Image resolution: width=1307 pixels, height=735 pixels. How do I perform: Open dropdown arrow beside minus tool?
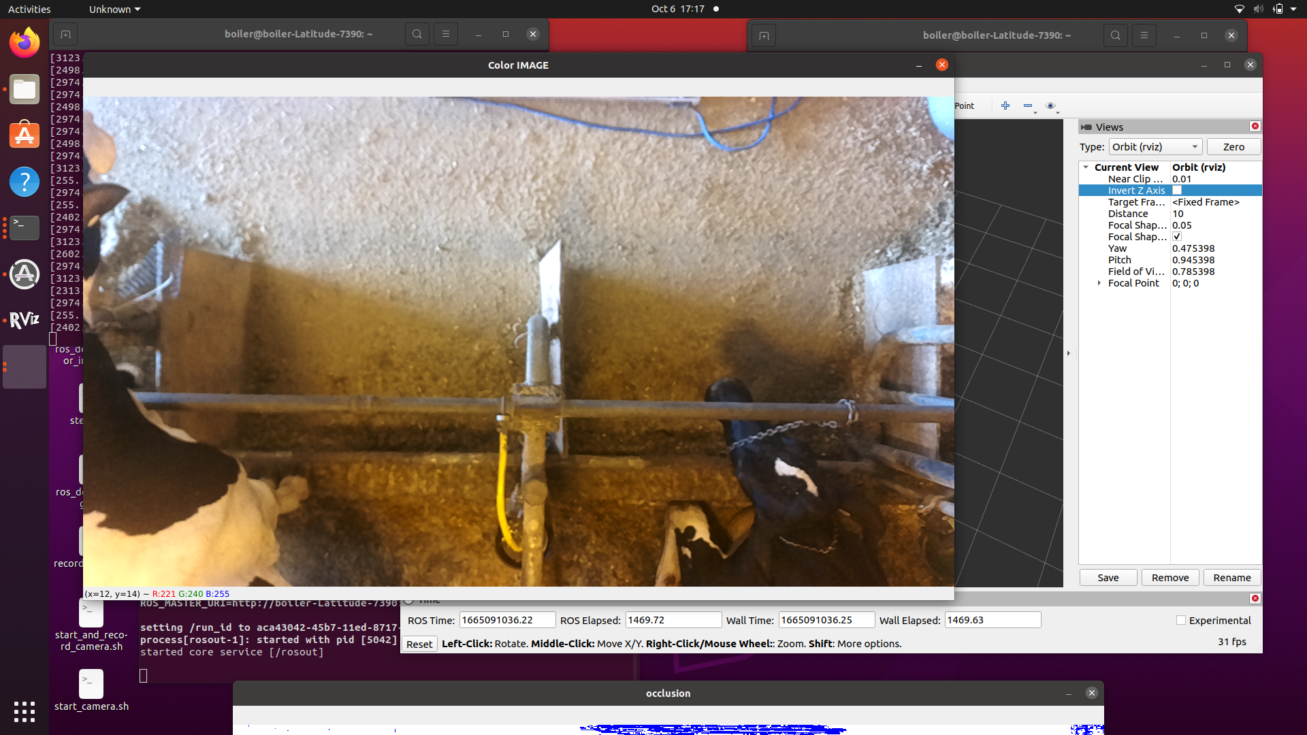(1035, 112)
